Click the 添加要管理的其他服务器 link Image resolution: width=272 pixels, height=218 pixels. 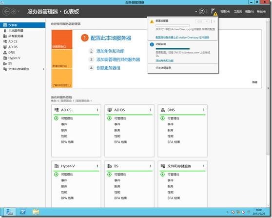tap(118, 59)
